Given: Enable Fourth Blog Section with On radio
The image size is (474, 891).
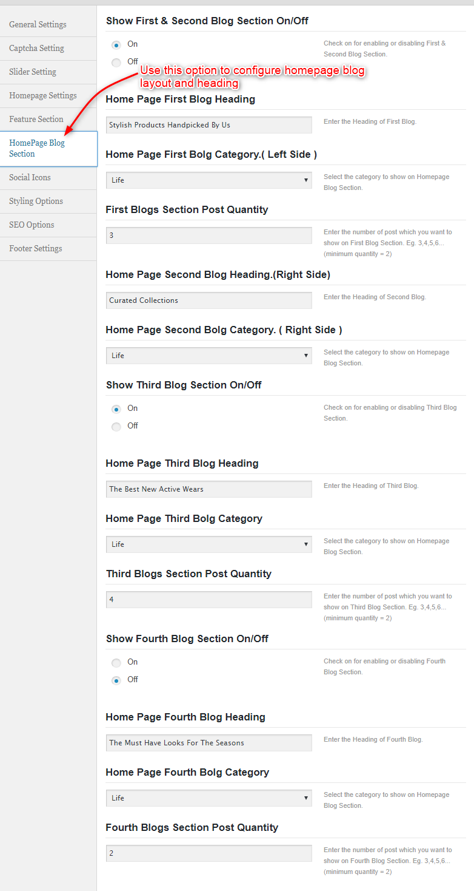Looking at the screenshot, I should (x=116, y=663).
